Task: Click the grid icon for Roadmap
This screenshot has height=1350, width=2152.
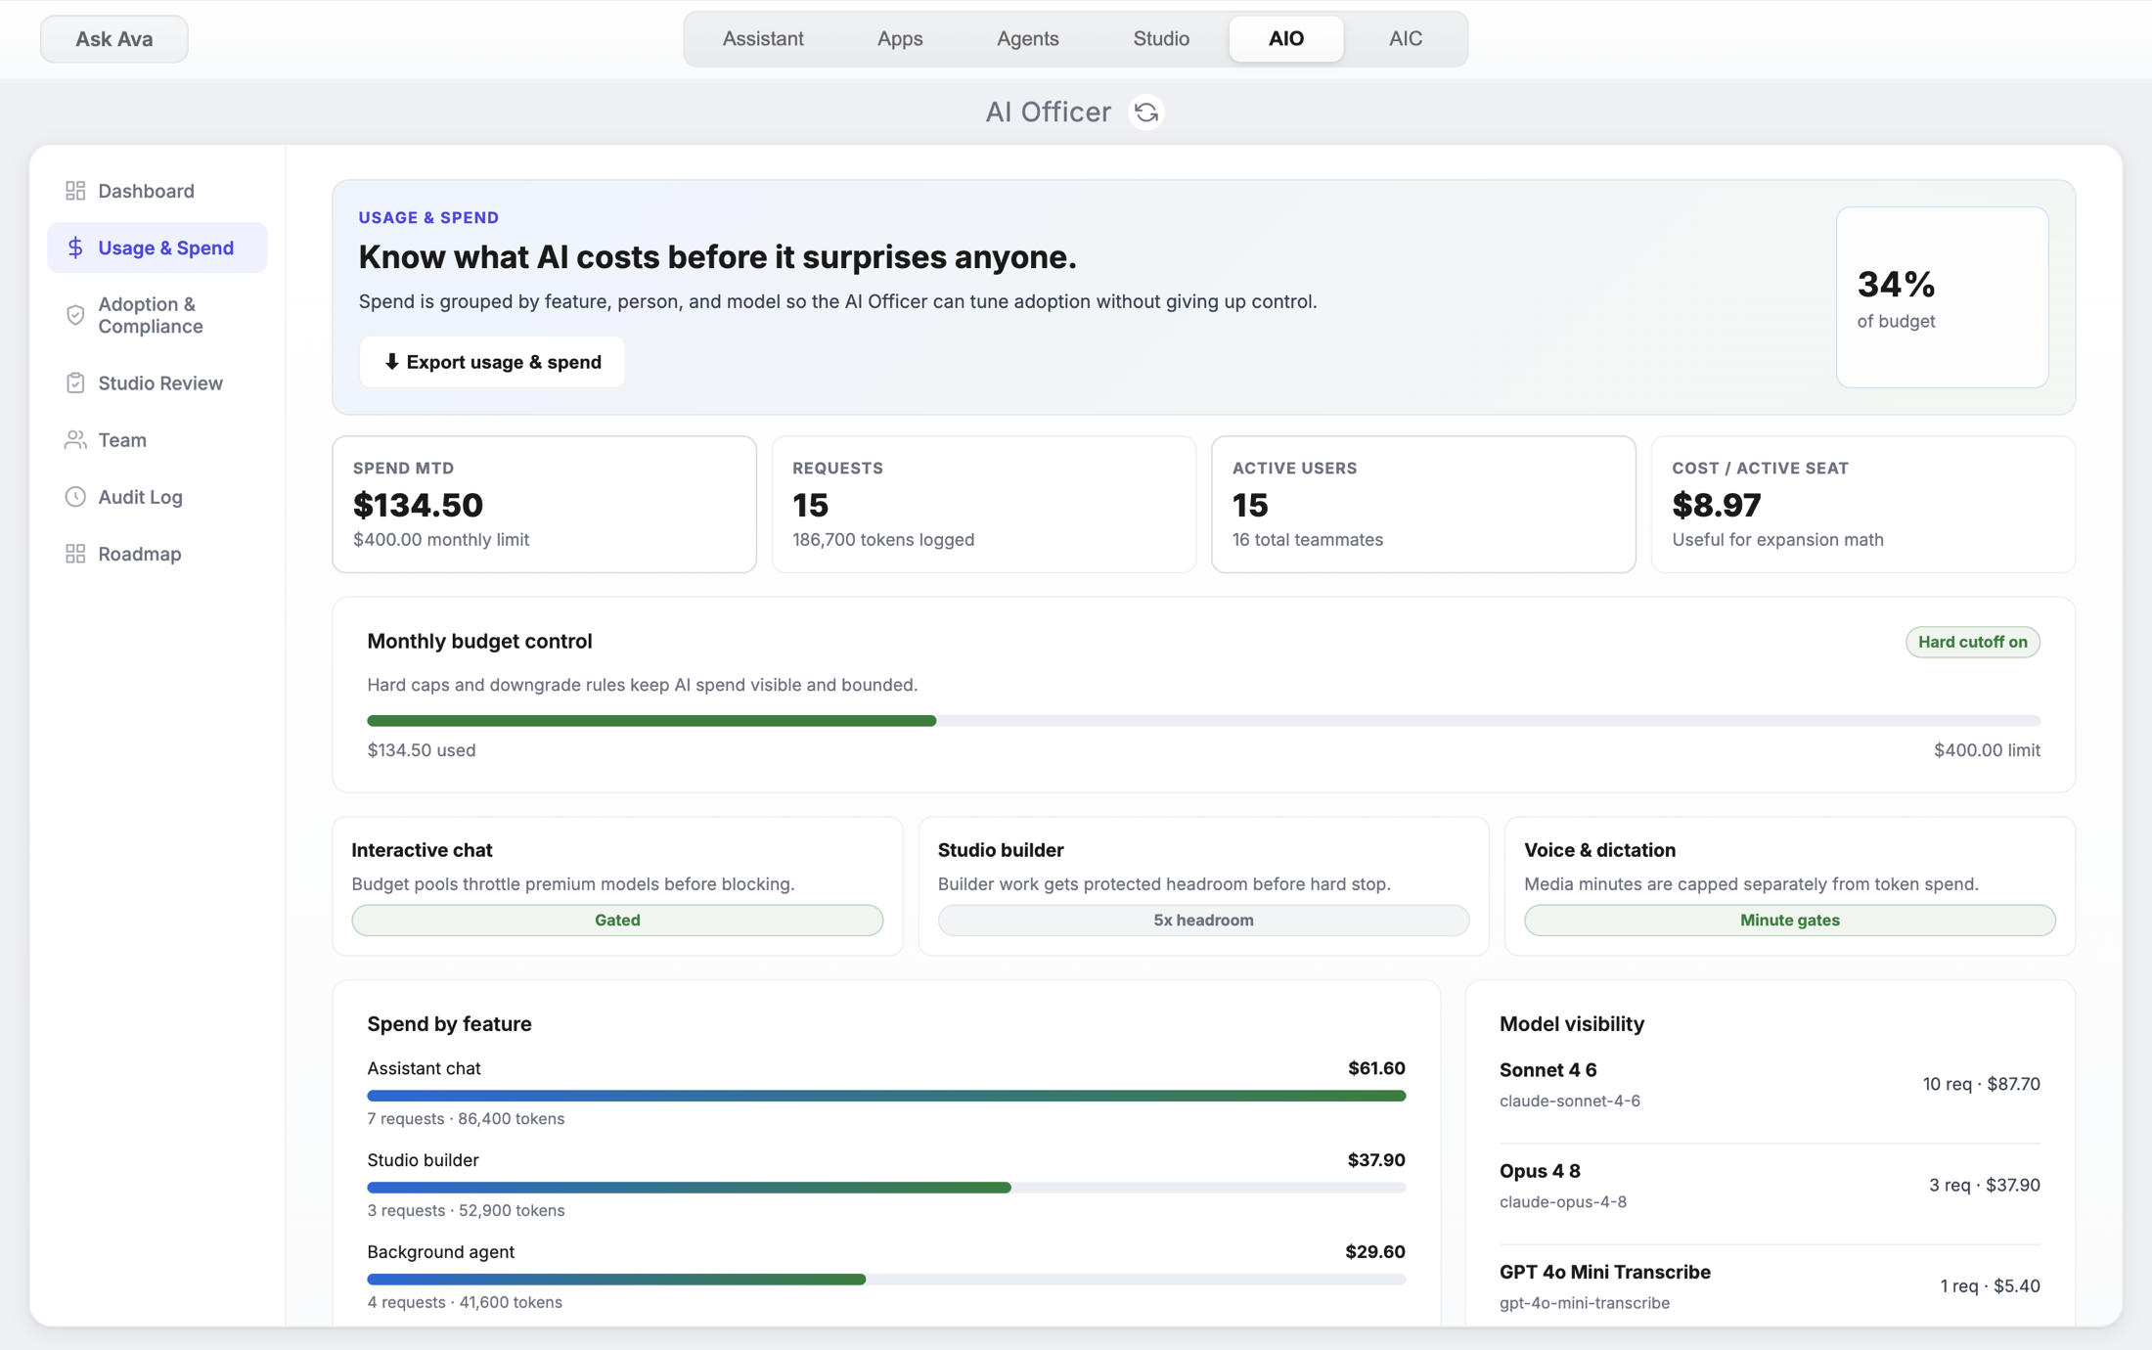Action: tap(75, 554)
